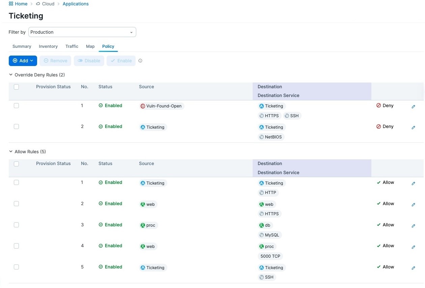Click the Enable button
The height and width of the screenshot is (288, 425).
click(121, 61)
